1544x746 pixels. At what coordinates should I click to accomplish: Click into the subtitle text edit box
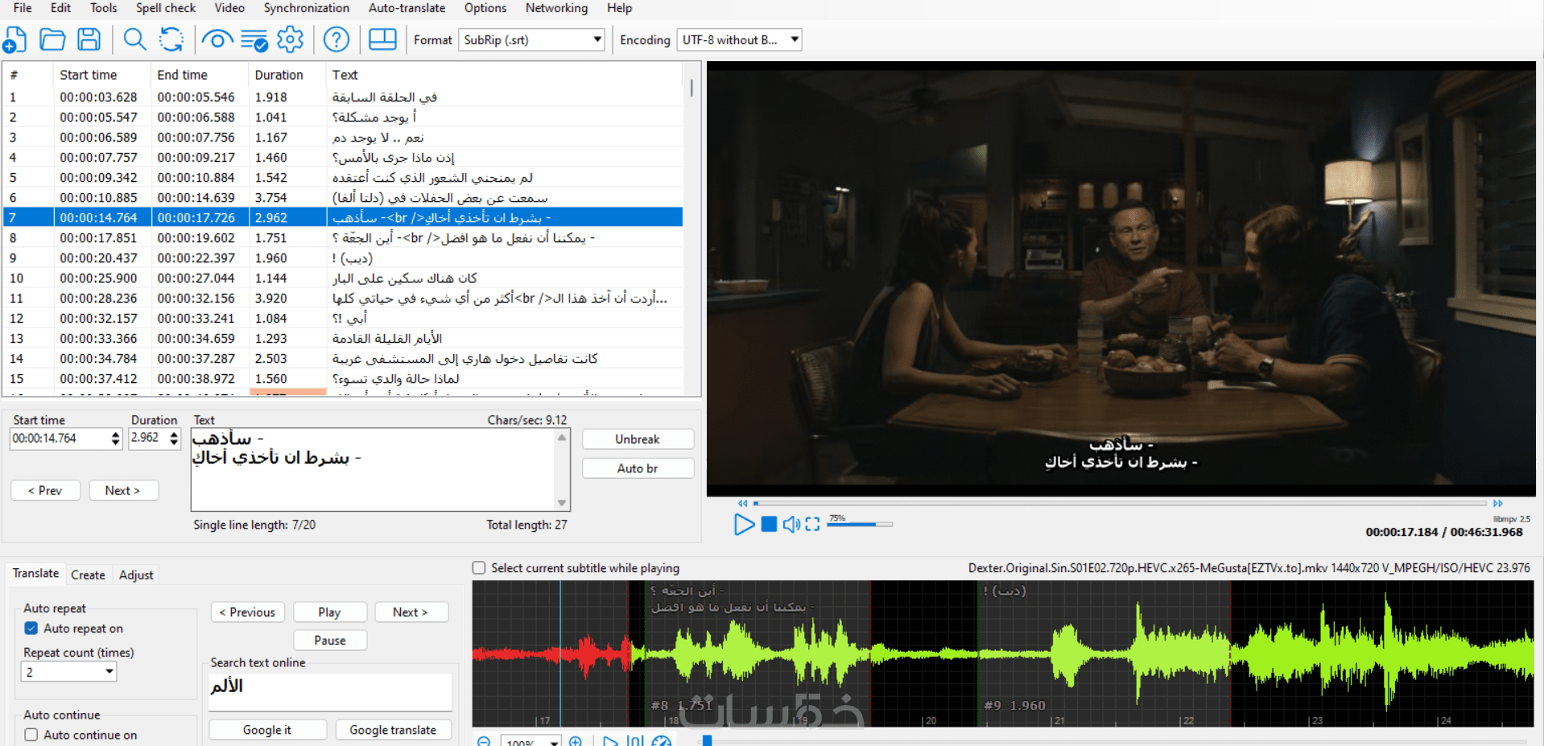(373, 469)
